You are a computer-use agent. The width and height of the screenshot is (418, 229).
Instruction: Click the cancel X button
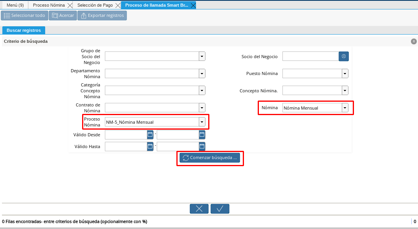click(x=199, y=209)
